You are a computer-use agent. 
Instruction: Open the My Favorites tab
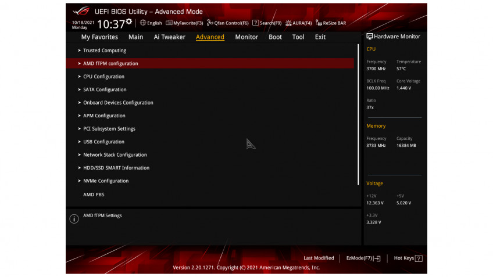point(99,37)
